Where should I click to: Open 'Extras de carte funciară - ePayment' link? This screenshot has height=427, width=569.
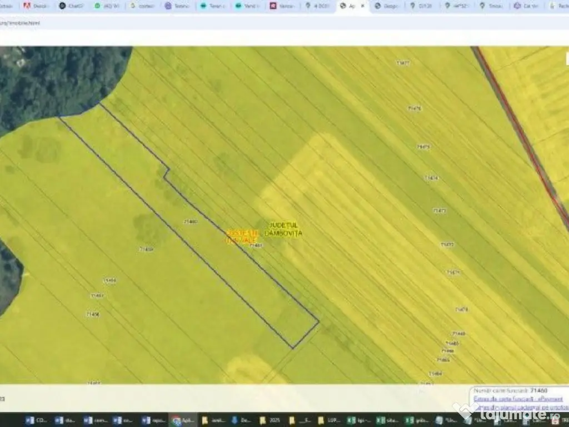coord(518,399)
